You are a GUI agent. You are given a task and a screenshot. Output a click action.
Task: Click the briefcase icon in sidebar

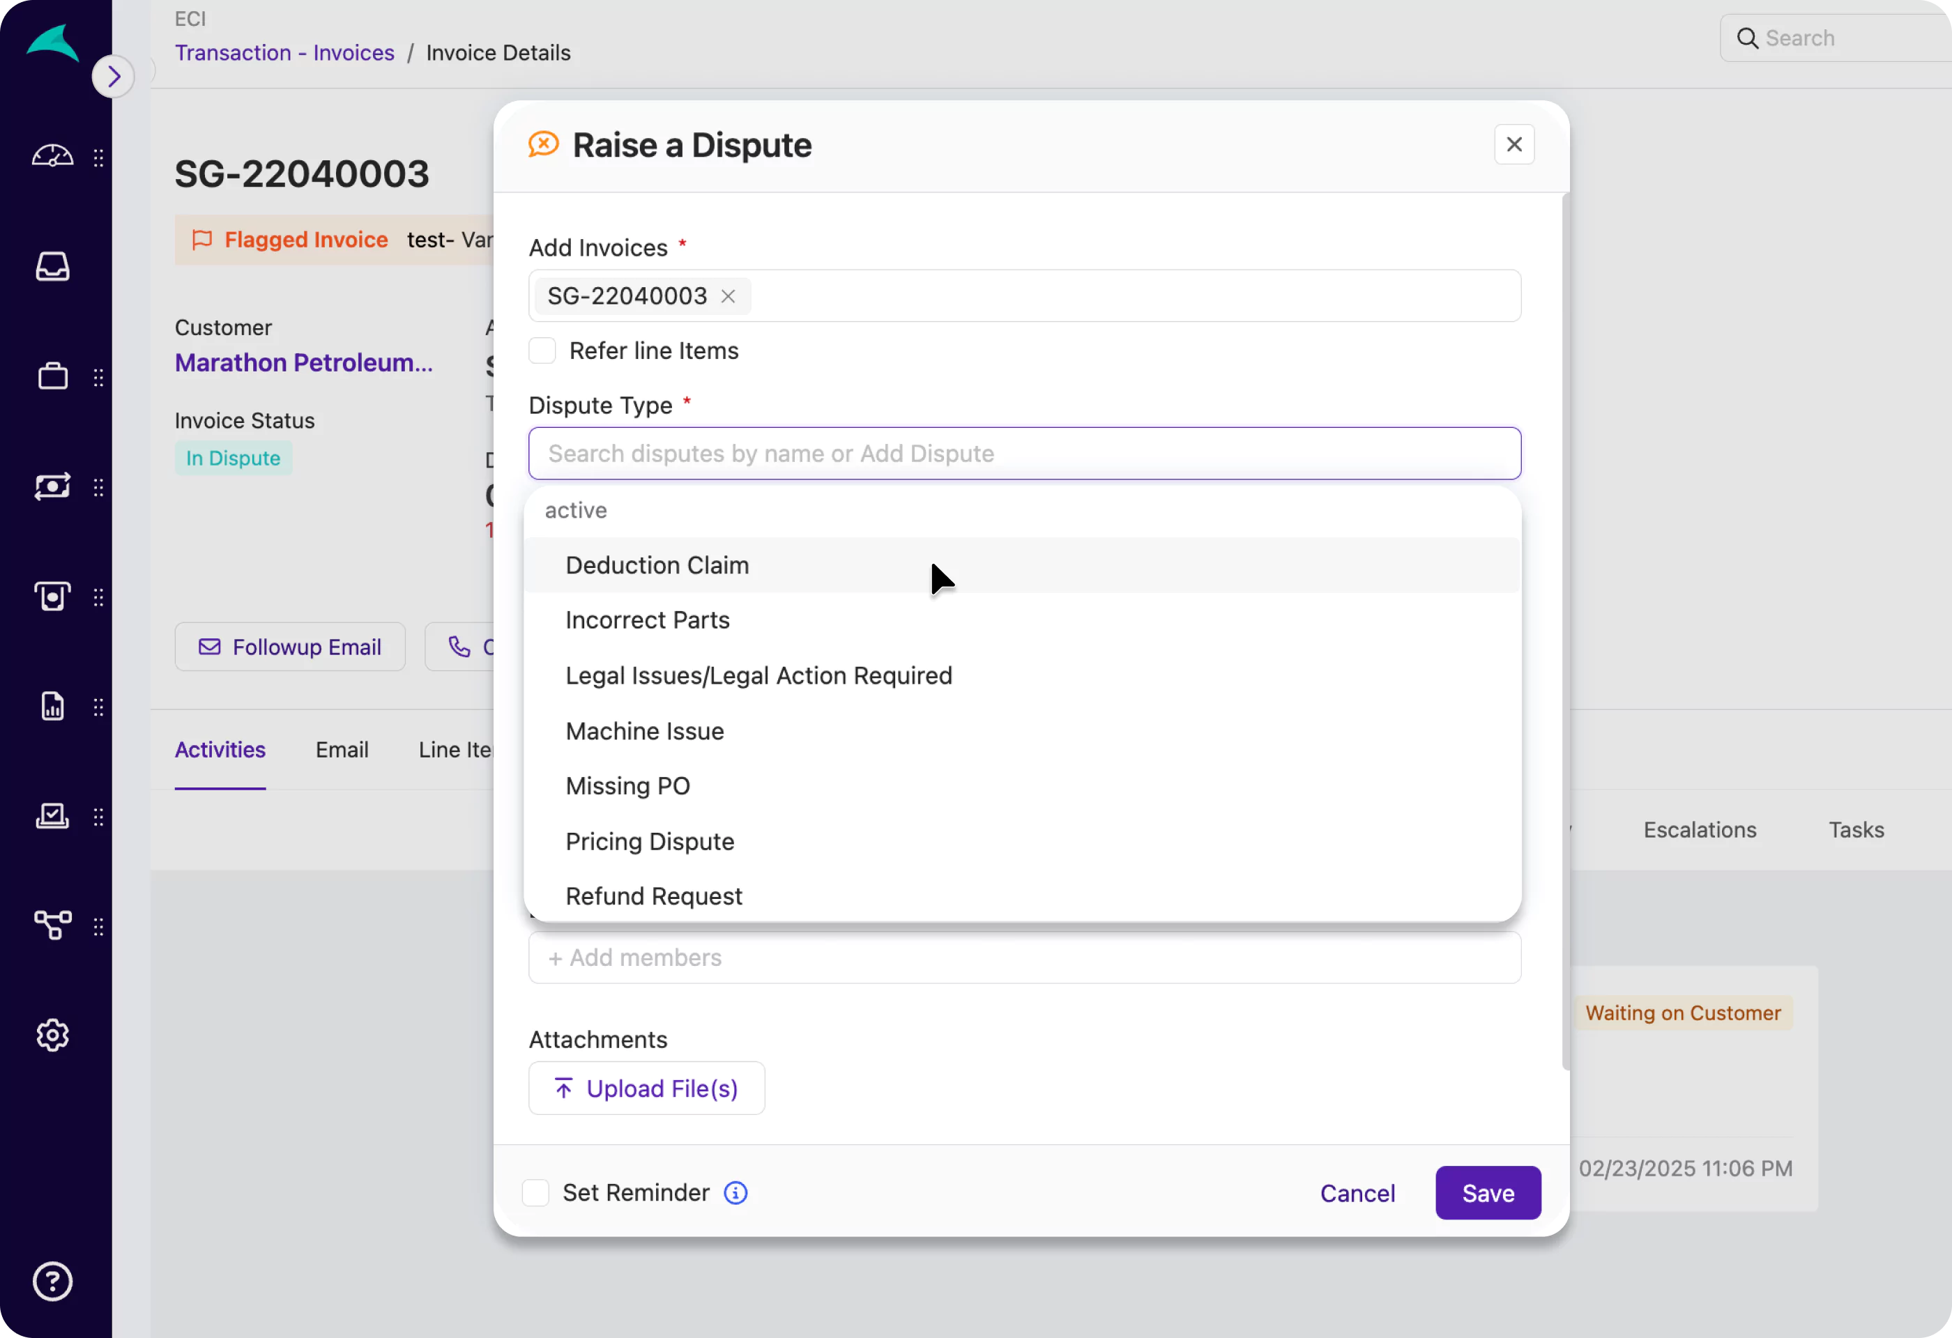tap(52, 377)
